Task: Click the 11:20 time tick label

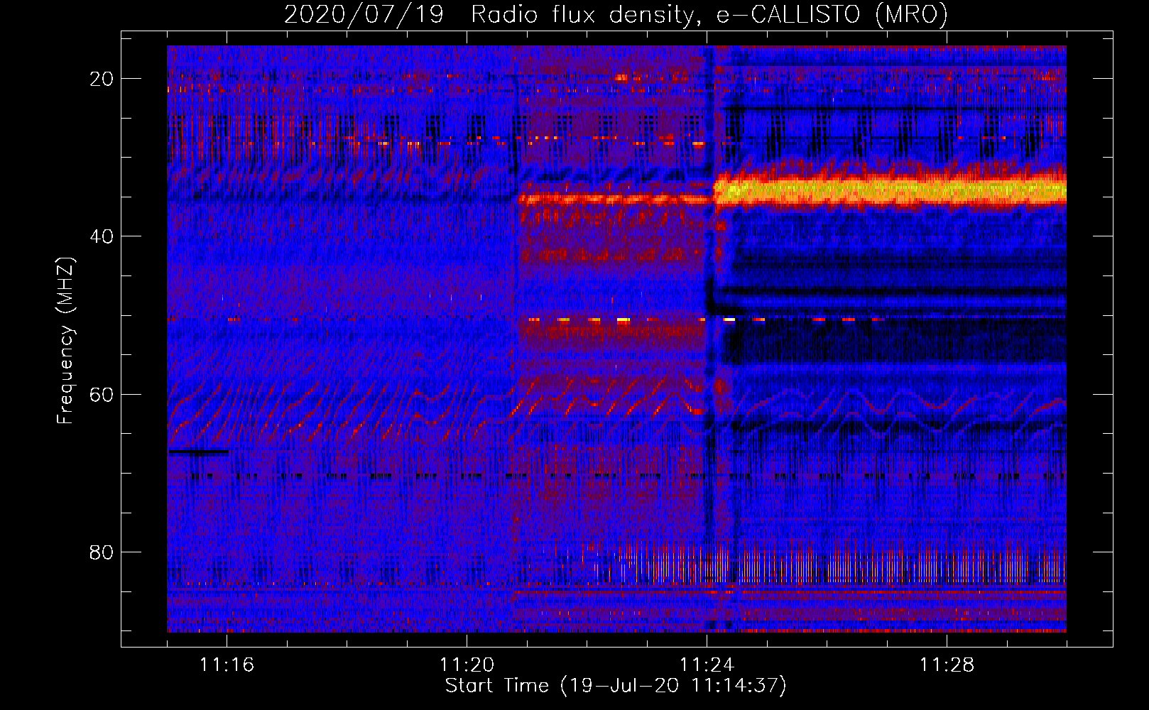Action: pyautogui.click(x=467, y=665)
